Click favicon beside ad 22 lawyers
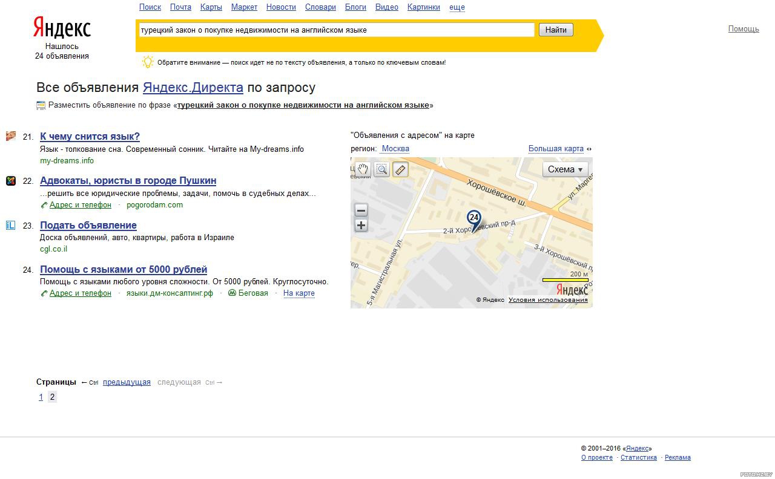Image resolution: width=775 pixels, height=479 pixels. (x=11, y=181)
